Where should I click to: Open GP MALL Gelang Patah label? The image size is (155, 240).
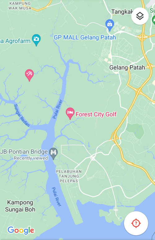85,37
